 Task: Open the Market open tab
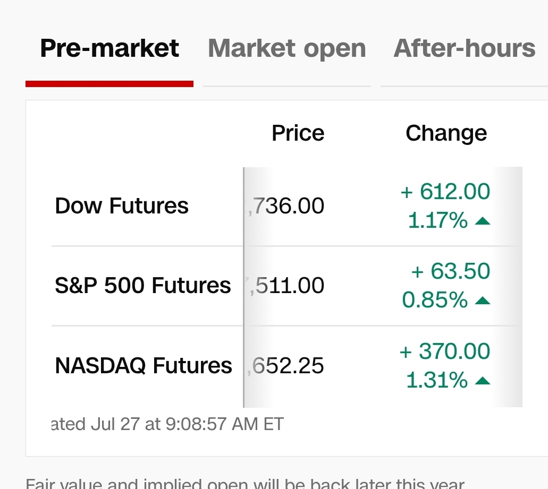(x=287, y=48)
